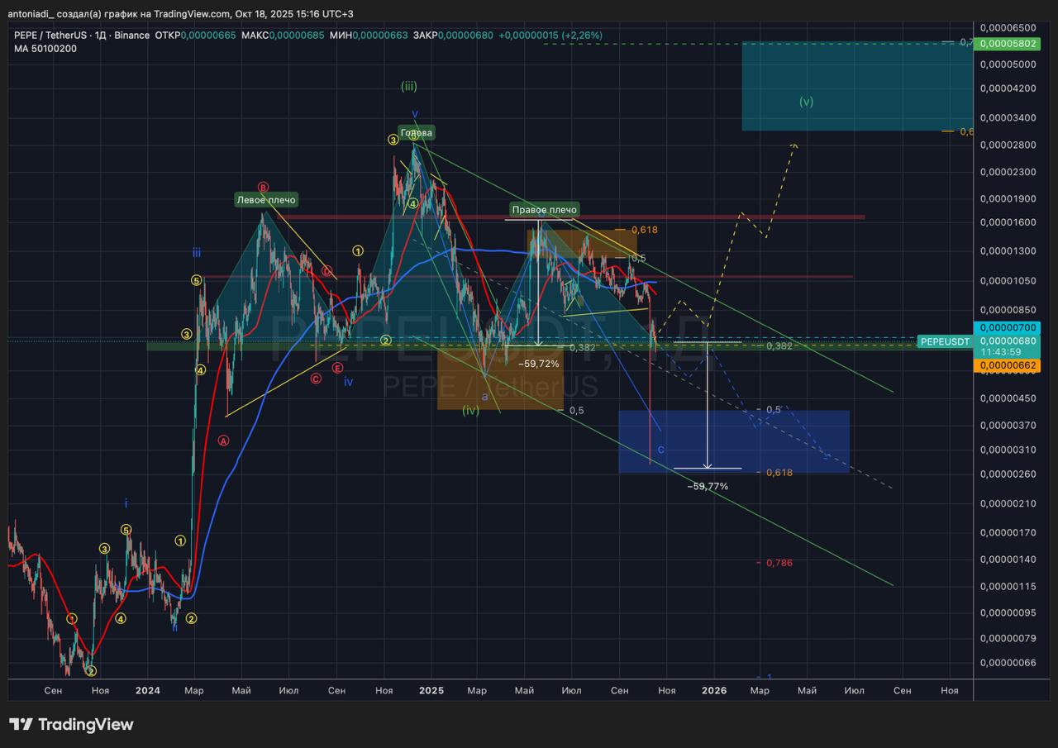
Task: Click the green 0,00005802 price label
Action: pyautogui.click(x=1006, y=42)
